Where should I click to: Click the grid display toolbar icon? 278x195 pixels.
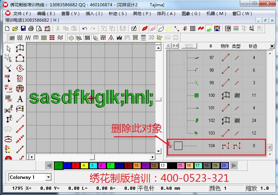click(193, 28)
